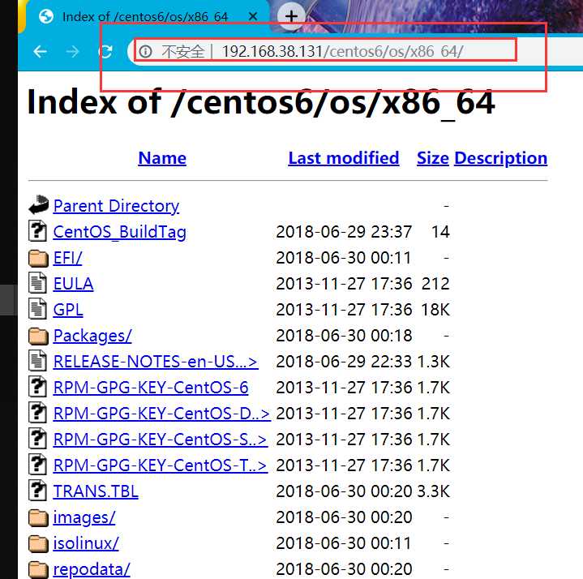Click the date 2018-06-29 23:37

tap(344, 232)
